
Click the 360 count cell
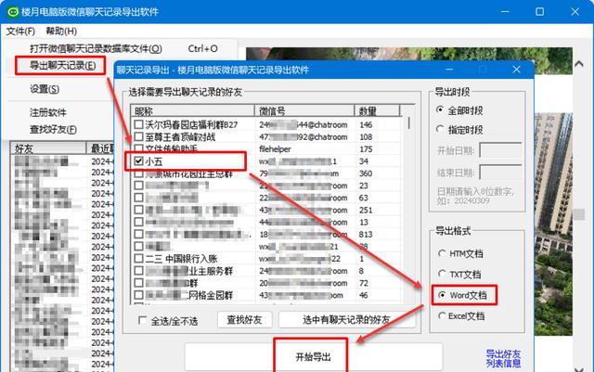366,173
